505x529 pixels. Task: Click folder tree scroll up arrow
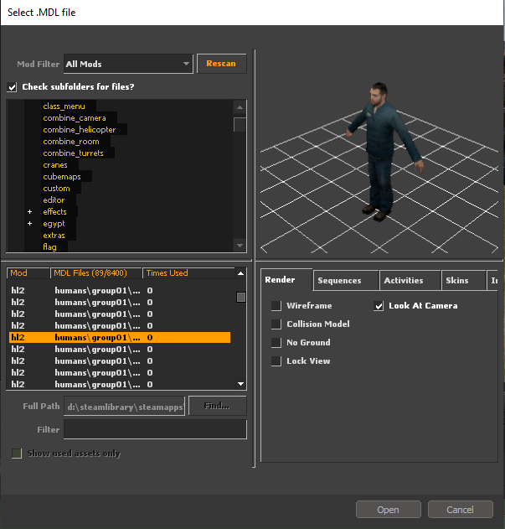(240, 107)
